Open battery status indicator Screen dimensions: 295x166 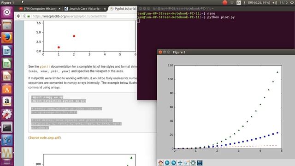[x=259, y=3]
